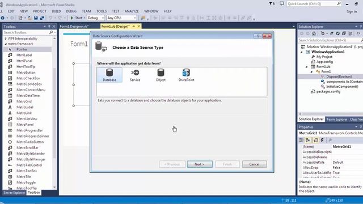Select the MetroTextBox toolbox control
This screenshot has height=204, width=363.
point(27,171)
